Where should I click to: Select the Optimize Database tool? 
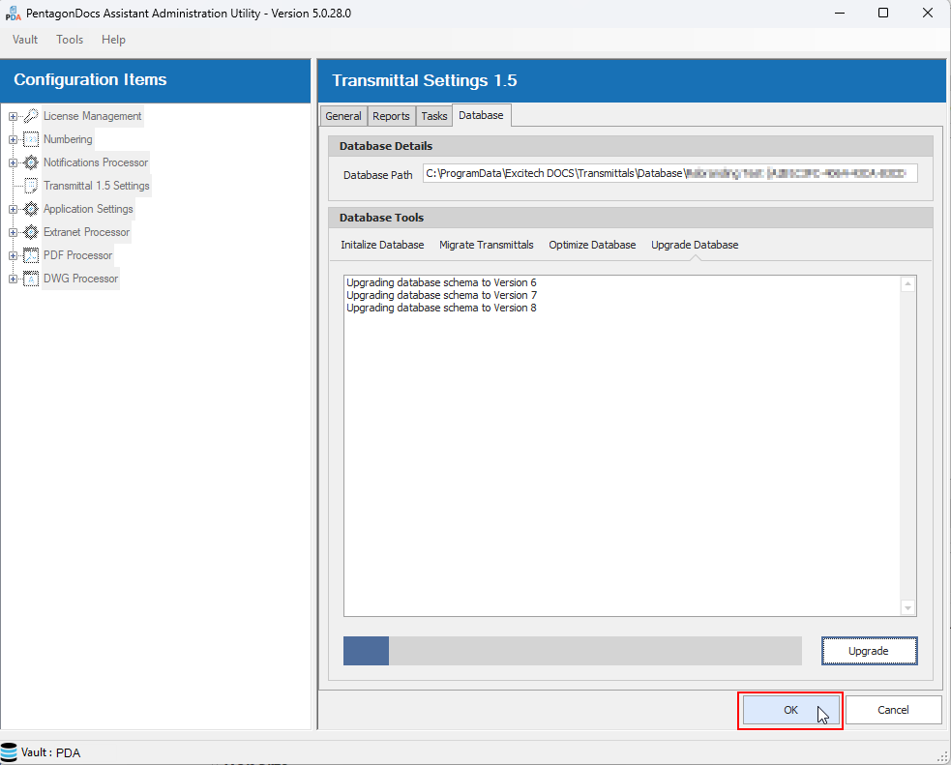click(592, 245)
